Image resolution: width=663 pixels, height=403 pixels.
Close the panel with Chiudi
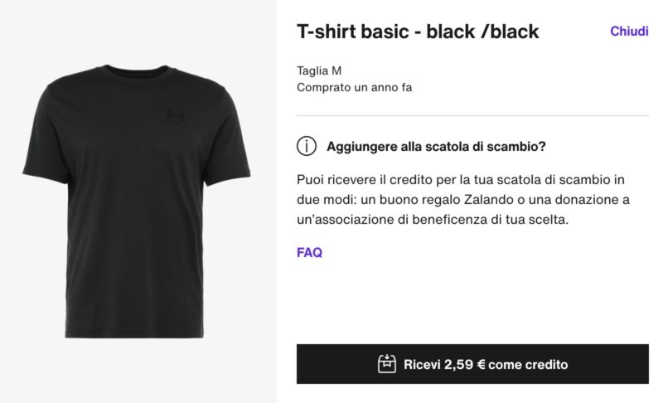pyautogui.click(x=629, y=32)
